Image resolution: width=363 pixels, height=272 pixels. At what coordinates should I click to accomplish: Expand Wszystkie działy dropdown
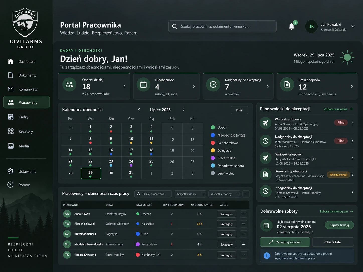pos(190,194)
